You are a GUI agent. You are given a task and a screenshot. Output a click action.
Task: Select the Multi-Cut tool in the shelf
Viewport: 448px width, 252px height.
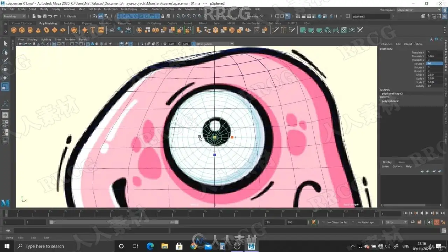275,30
